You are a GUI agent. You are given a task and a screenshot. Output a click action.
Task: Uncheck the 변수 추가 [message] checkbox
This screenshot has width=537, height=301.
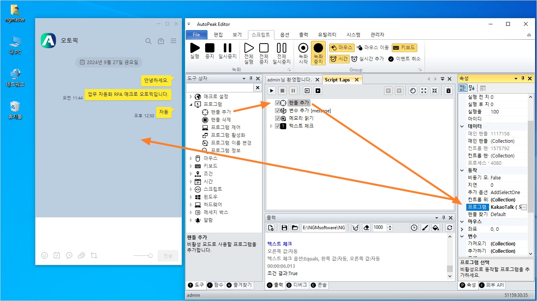pyautogui.click(x=277, y=111)
